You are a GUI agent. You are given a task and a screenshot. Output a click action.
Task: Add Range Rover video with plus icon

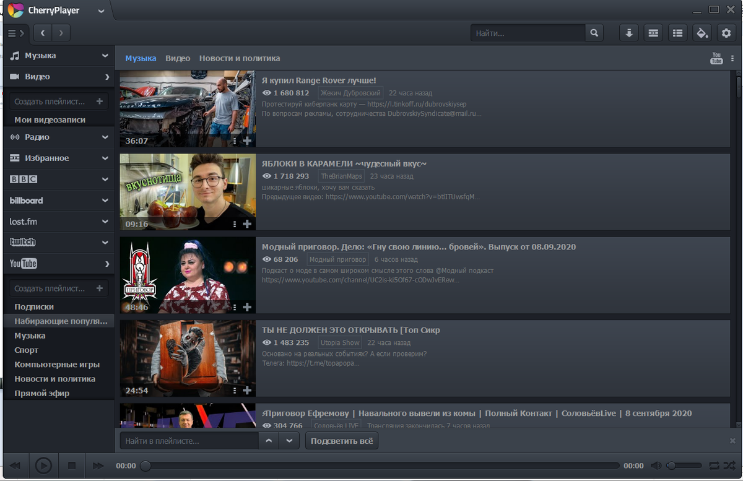[247, 141]
